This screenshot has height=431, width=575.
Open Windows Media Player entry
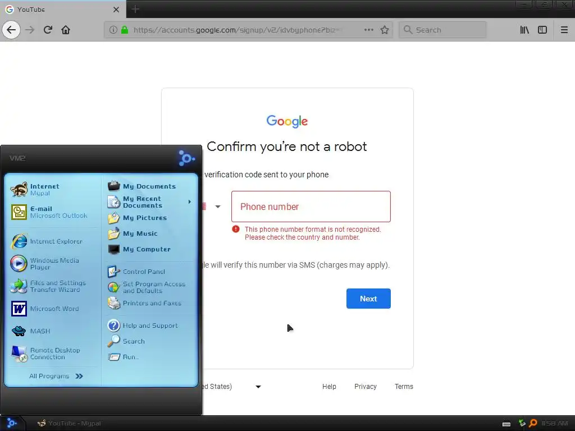[x=53, y=264]
